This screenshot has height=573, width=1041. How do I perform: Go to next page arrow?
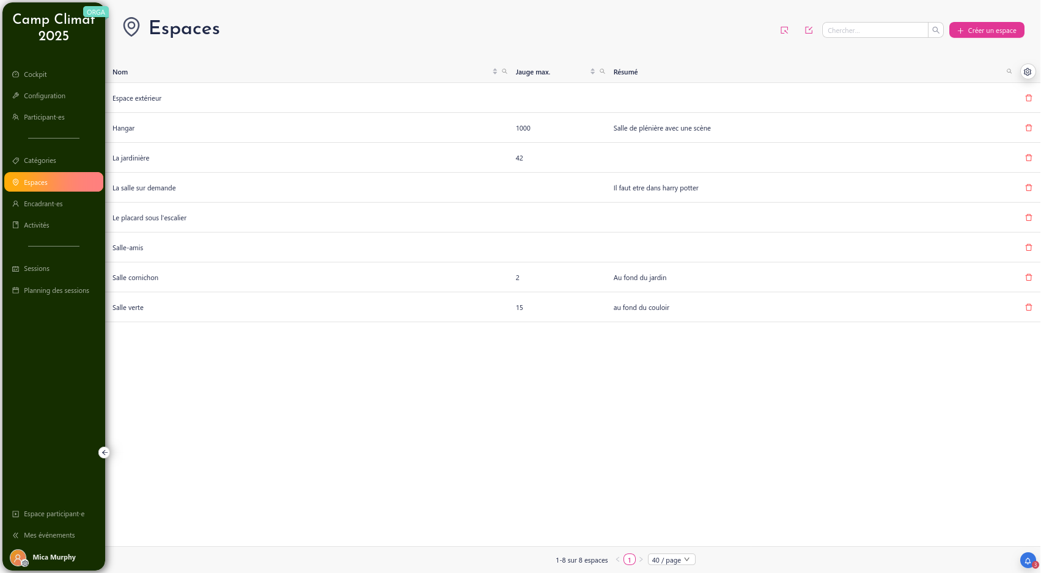(641, 560)
